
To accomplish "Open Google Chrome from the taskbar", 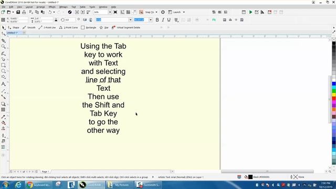I will (38, 185).
